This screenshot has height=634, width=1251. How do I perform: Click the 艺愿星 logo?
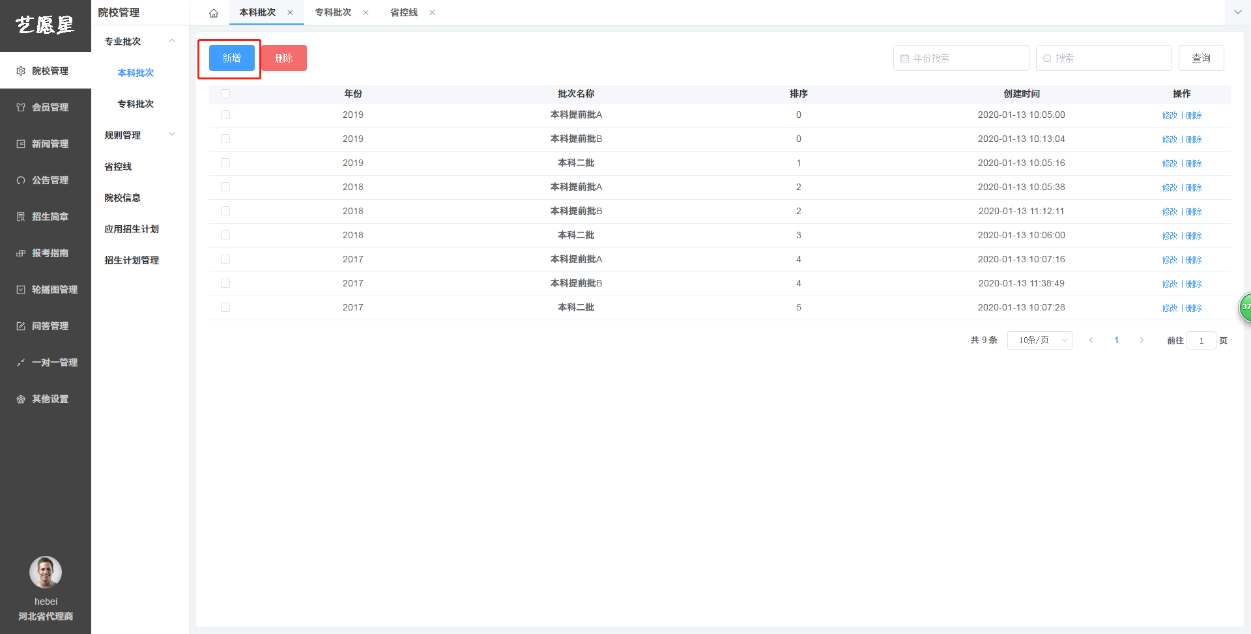45,25
